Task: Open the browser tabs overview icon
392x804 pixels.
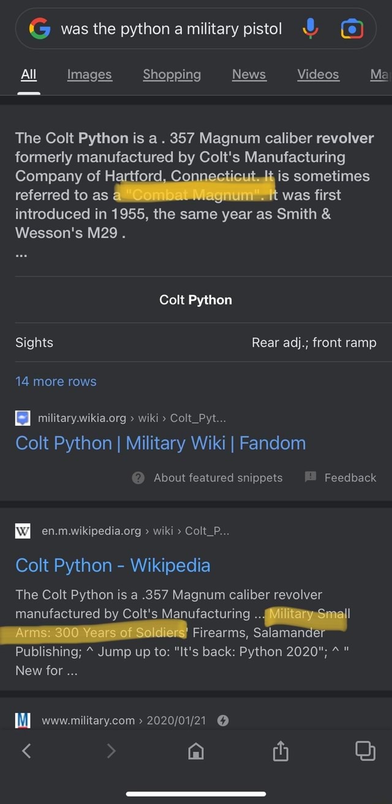Action: [x=364, y=750]
